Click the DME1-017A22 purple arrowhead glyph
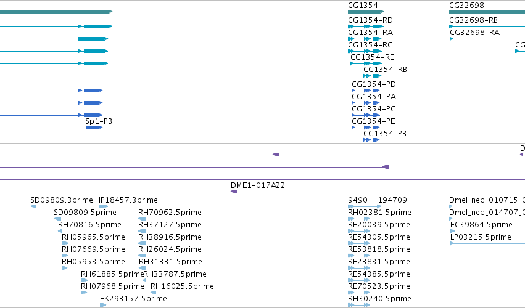The width and height of the screenshot is (525, 308). (234, 192)
